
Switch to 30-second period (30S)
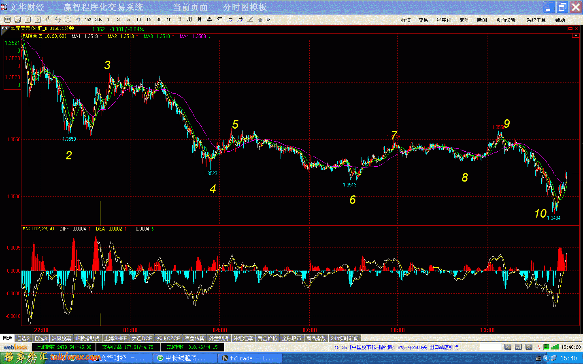(98, 19)
